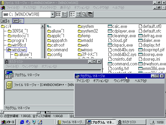The image size is (166, 125).
Task: Open Task List オプション(O) menu
Action: point(49,66)
